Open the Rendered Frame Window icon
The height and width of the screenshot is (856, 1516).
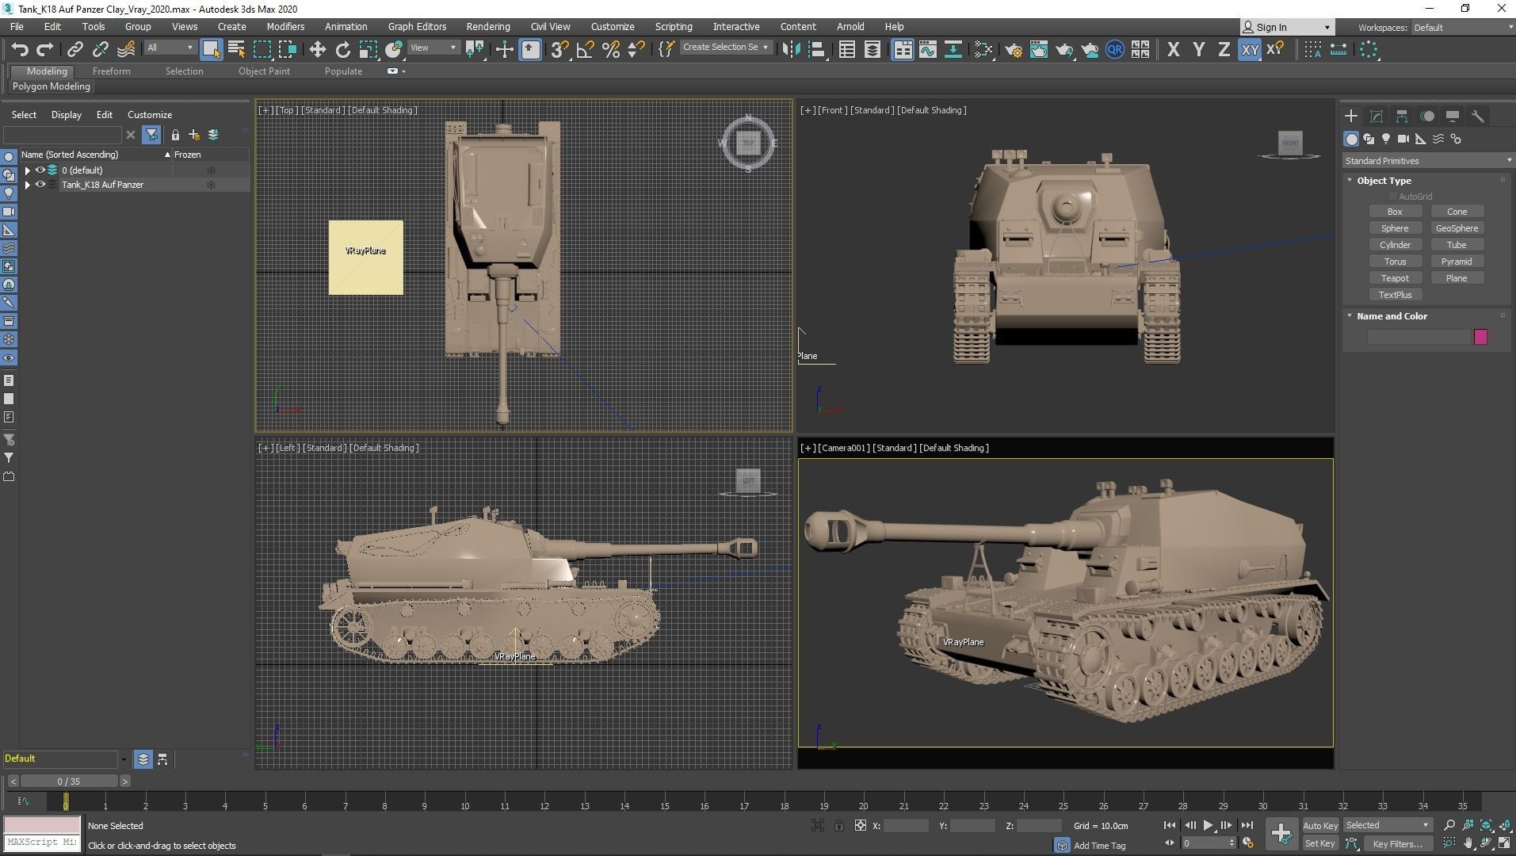point(1038,50)
